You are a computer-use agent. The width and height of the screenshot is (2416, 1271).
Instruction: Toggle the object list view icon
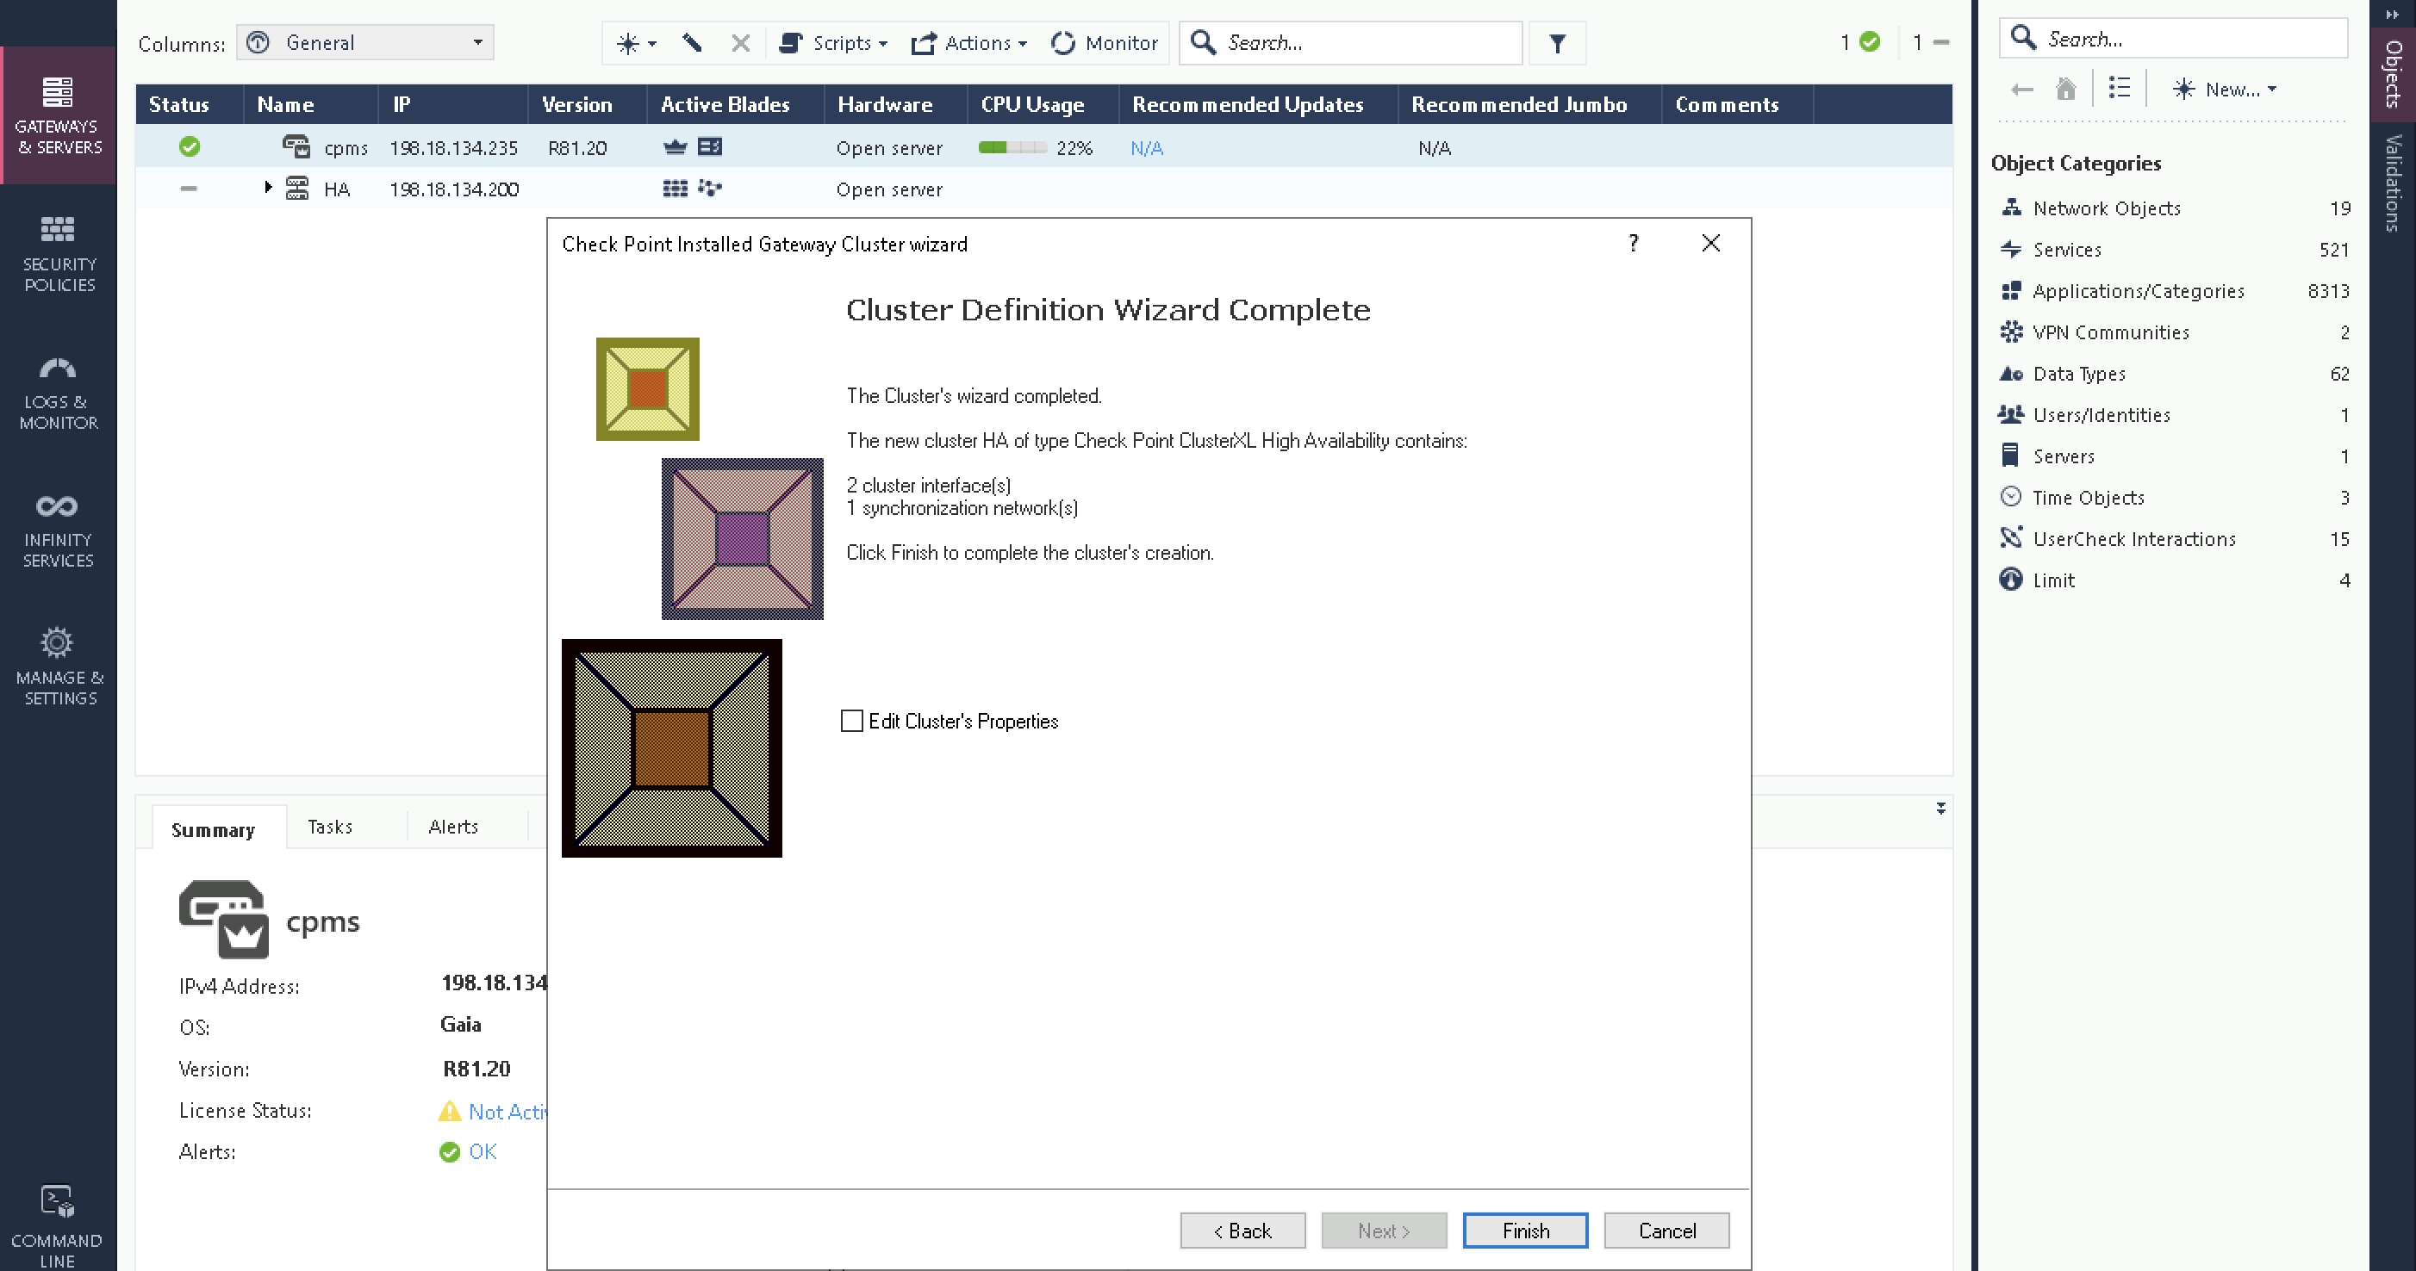point(2119,89)
